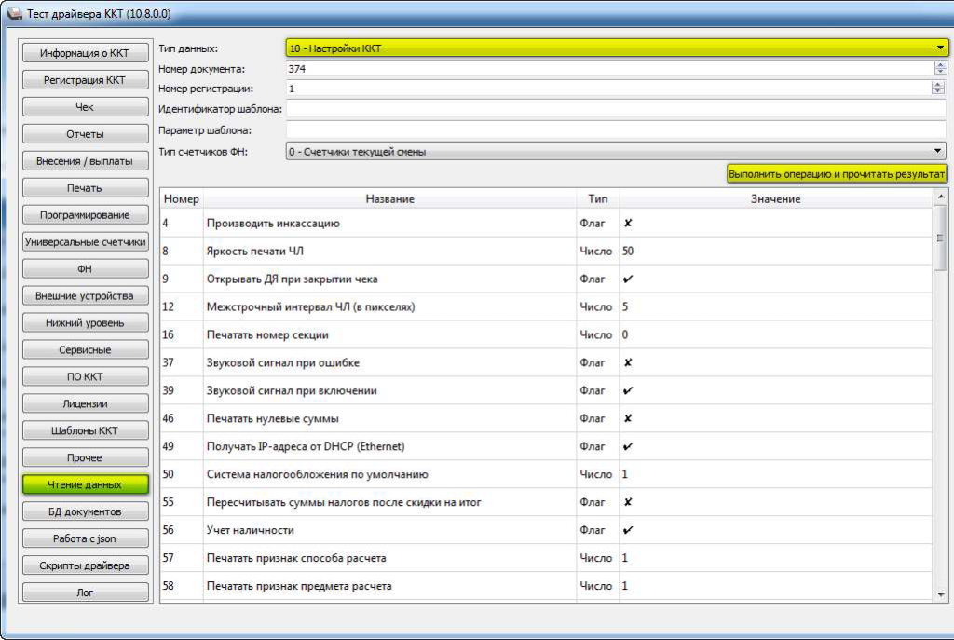Toggle 'Звуковой сигнал при ошибке' flag

coord(628,363)
